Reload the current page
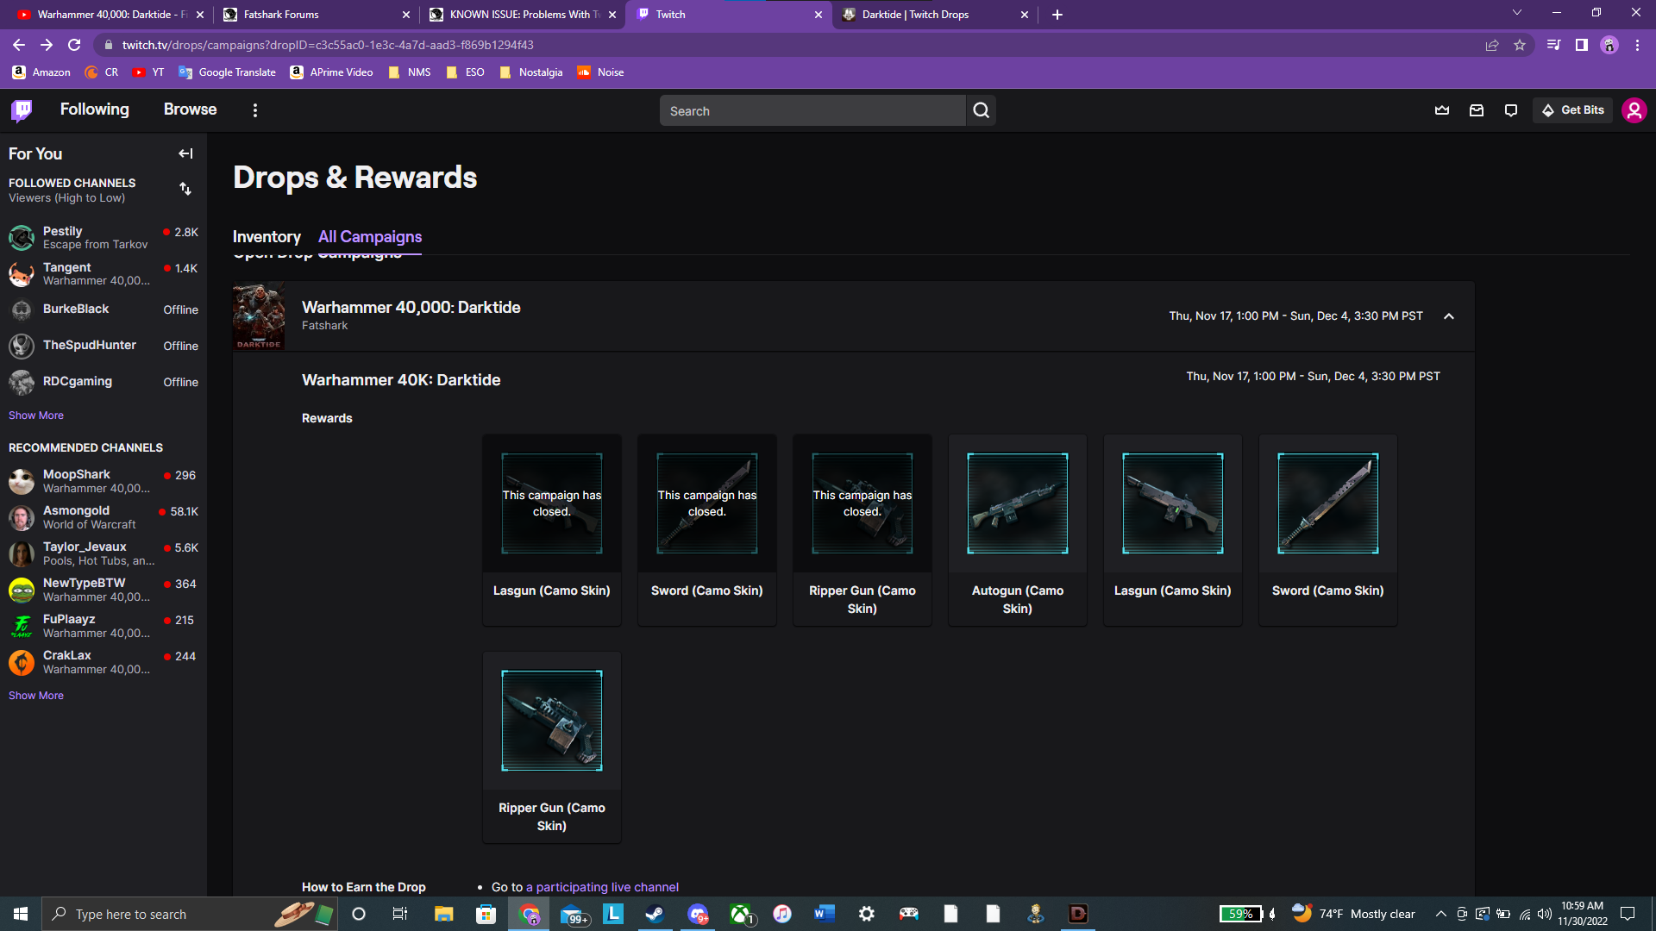The width and height of the screenshot is (1656, 931). [x=74, y=45]
